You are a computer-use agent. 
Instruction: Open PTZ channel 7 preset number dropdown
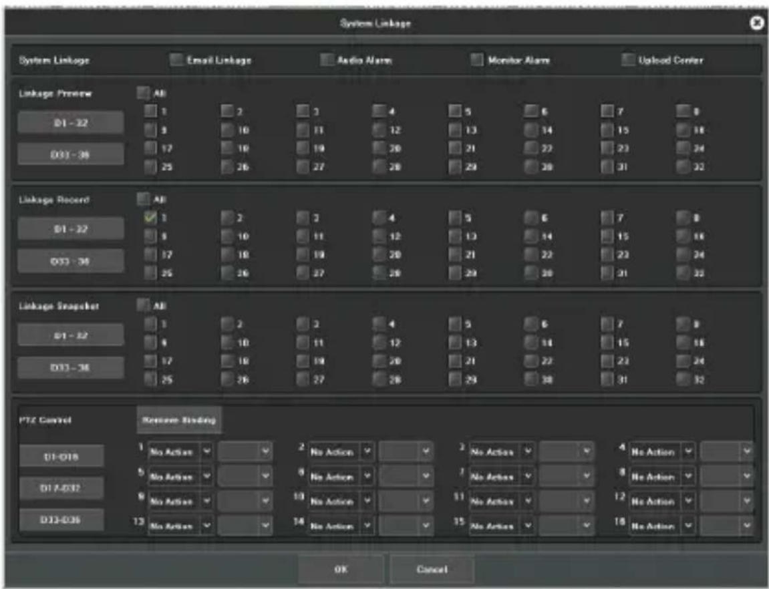coord(566,476)
